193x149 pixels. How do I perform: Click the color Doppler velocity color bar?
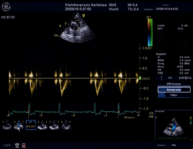click(x=150, y=32)
